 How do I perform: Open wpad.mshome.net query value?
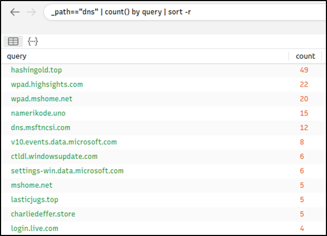42,99
